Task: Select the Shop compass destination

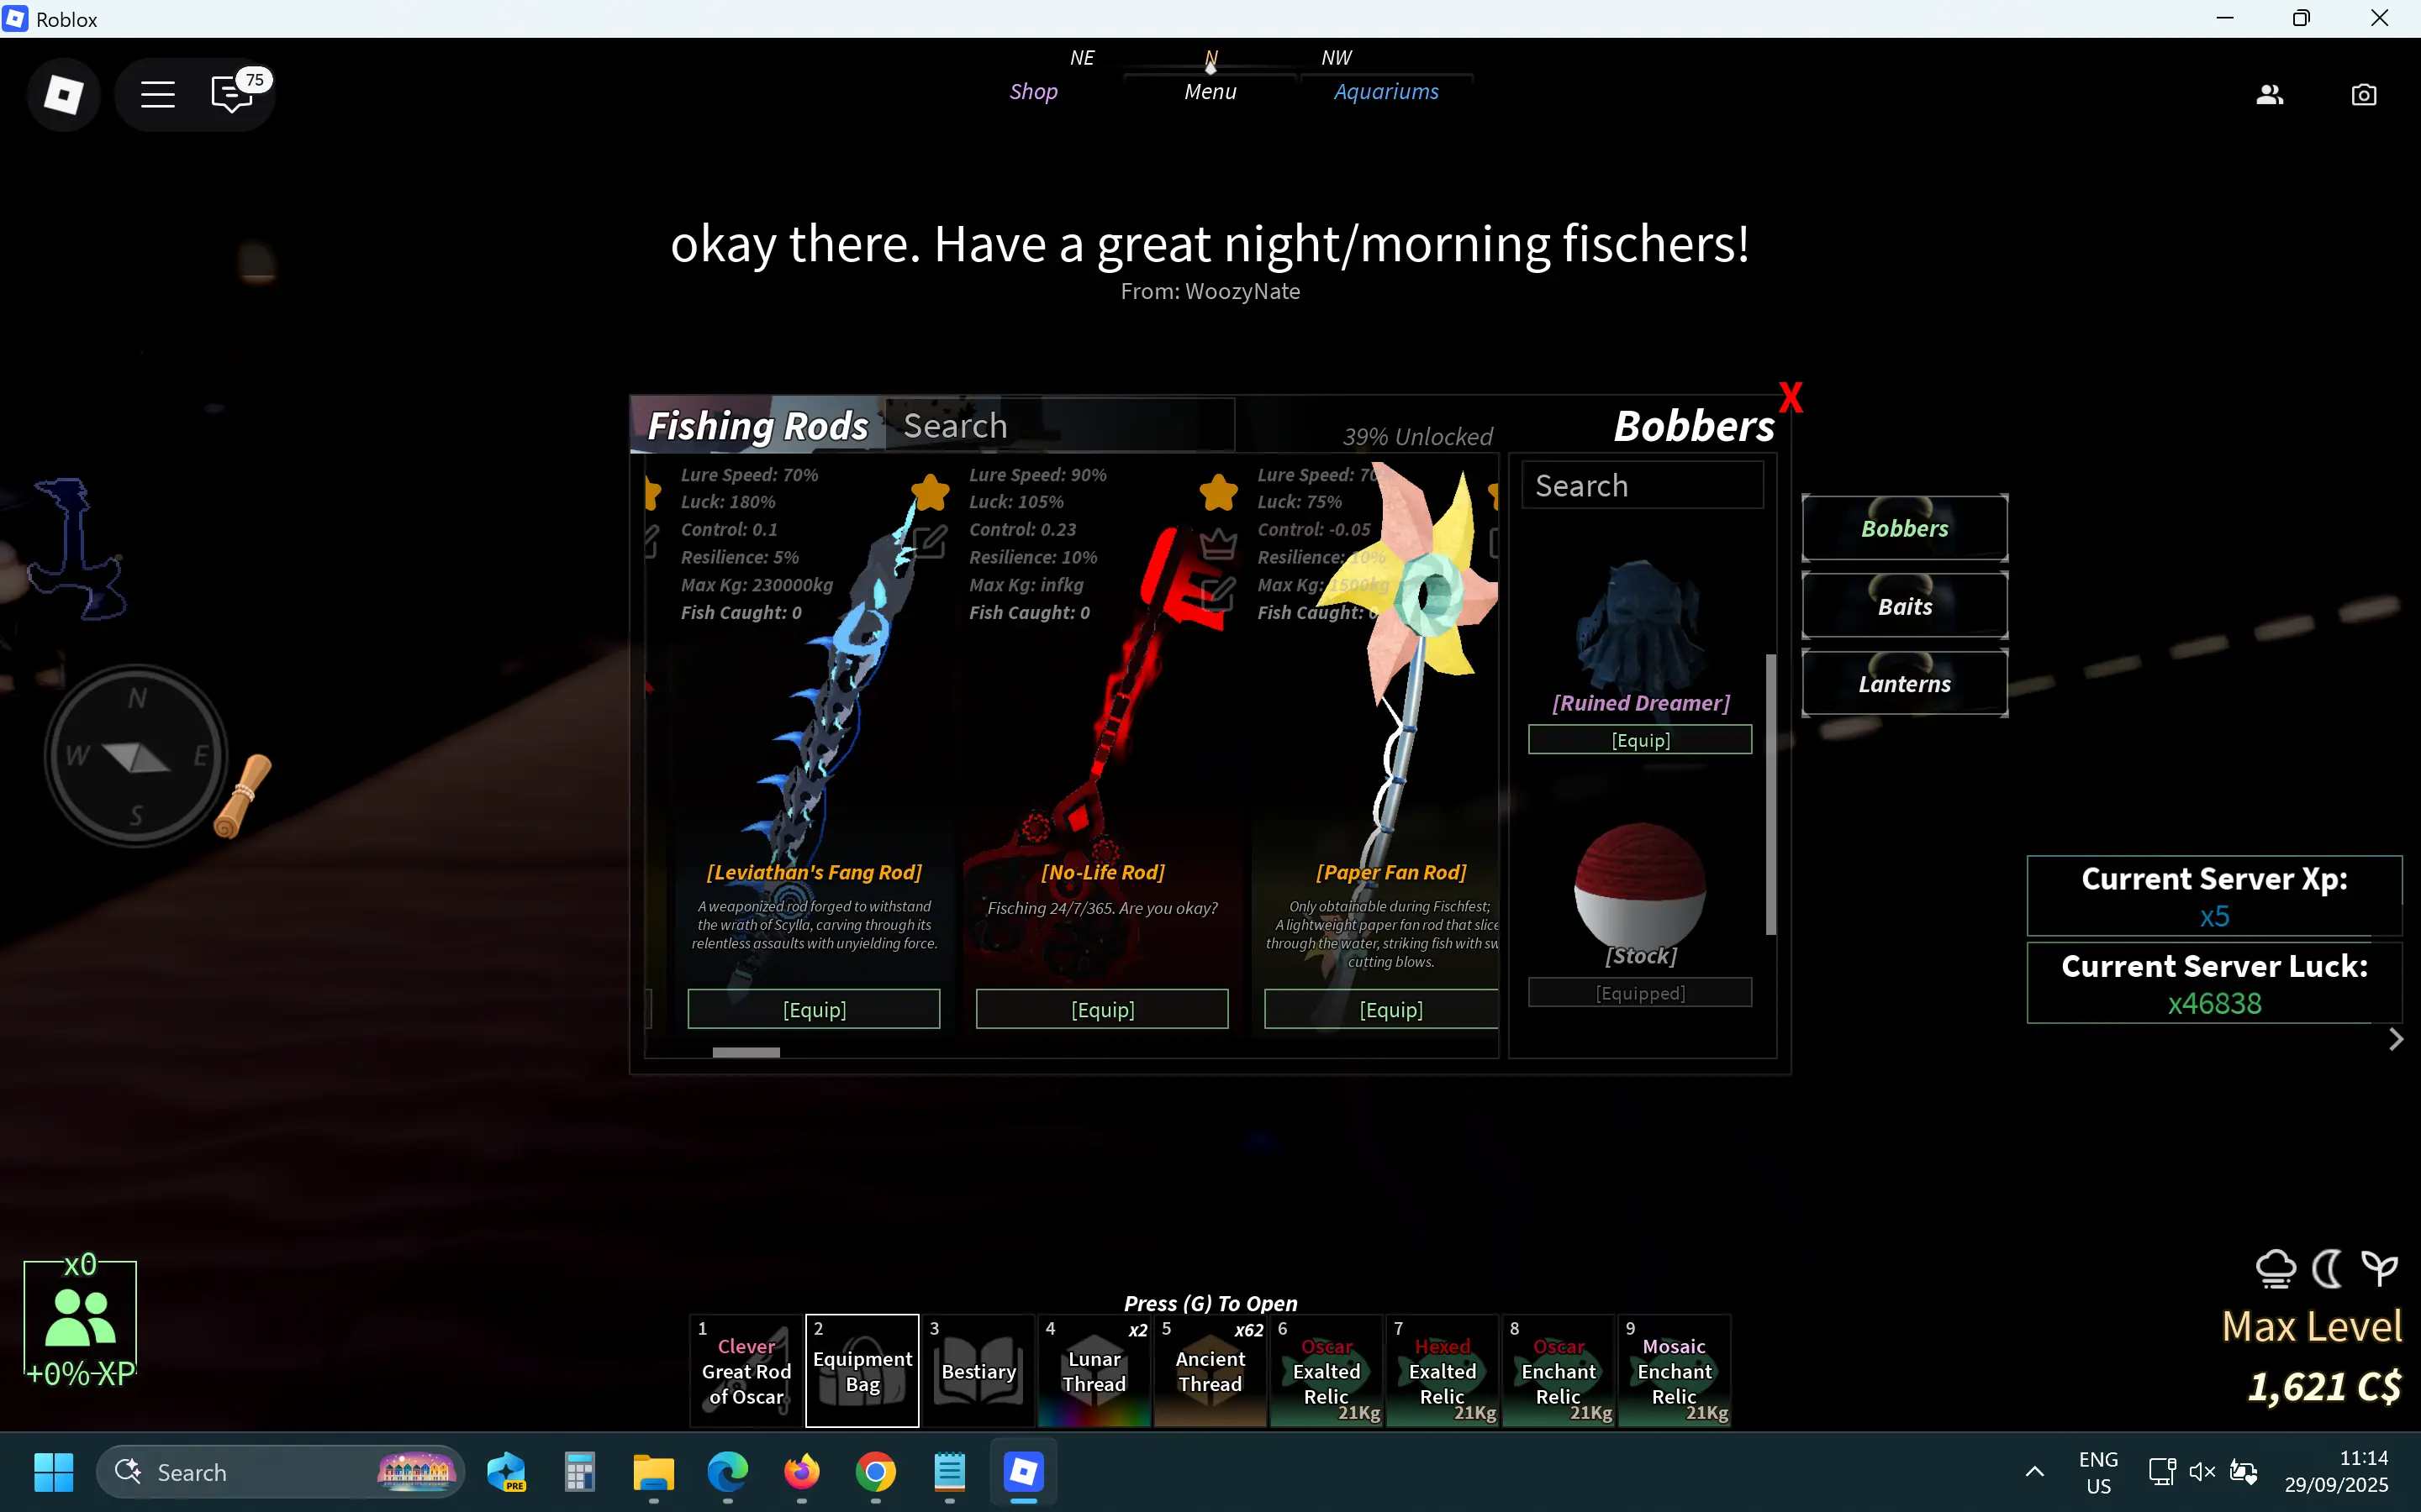Action: pos(1032,91)
